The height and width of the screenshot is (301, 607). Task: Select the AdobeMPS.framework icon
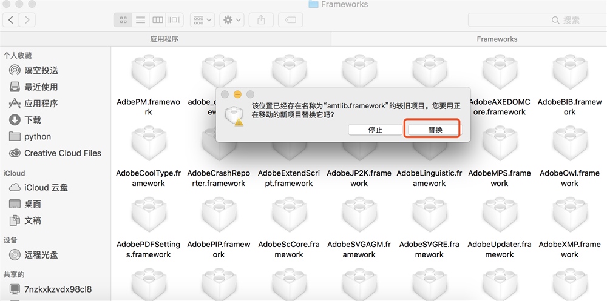[x=500, y=144]
